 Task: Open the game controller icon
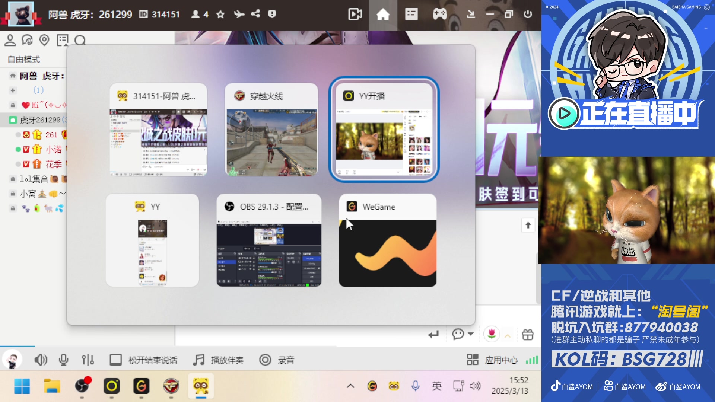click(439, 14)
